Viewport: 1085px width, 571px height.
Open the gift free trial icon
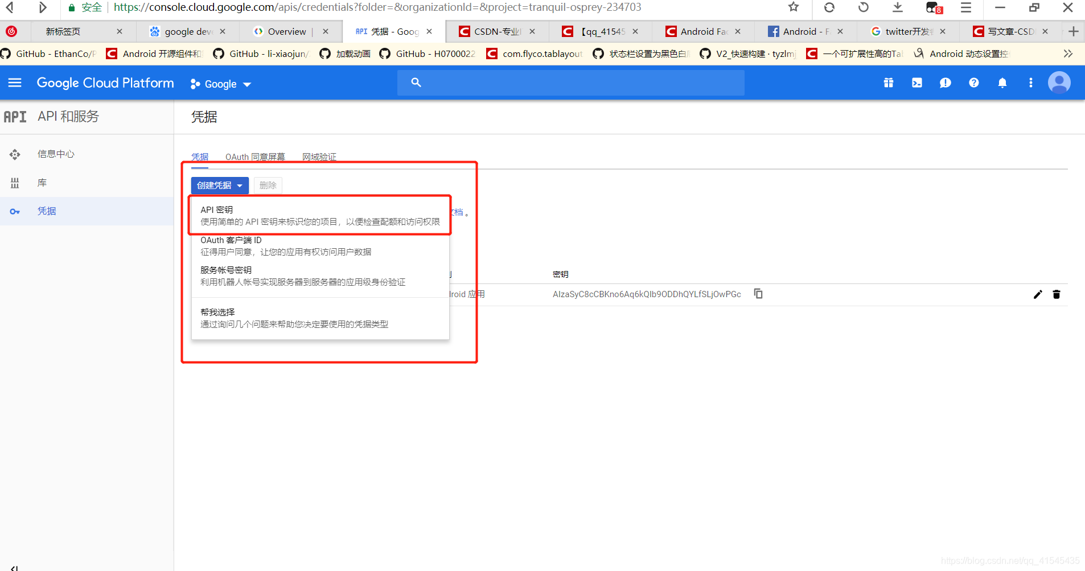pyautogui.click(x=888, y=83)
